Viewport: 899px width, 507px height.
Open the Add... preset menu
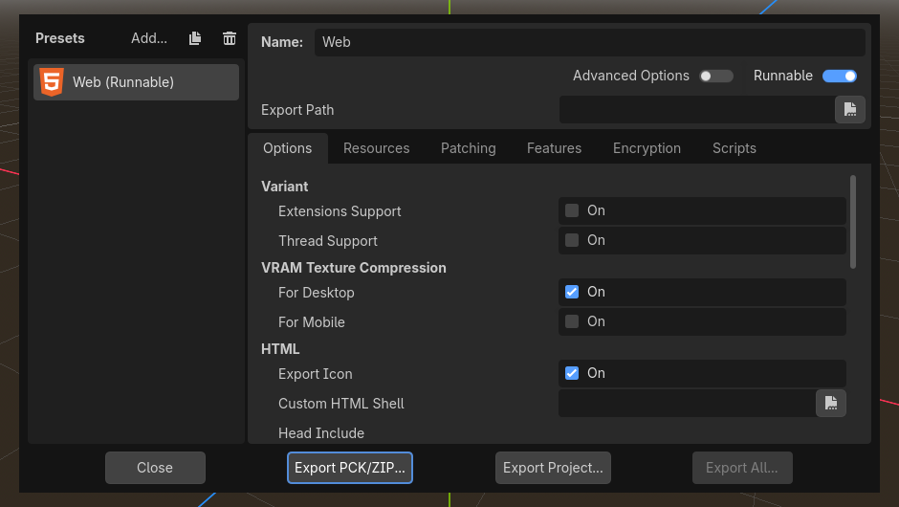[149, 38]
